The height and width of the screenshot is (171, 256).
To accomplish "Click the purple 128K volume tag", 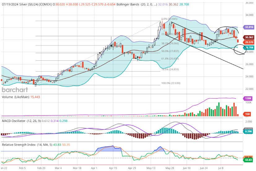I will [x=249, y=98].
